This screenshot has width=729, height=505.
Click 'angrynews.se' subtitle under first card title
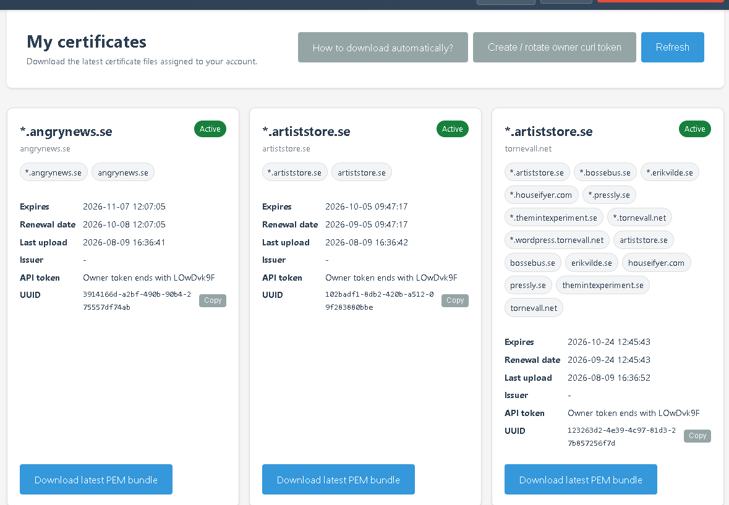click(x=45, y=149)
